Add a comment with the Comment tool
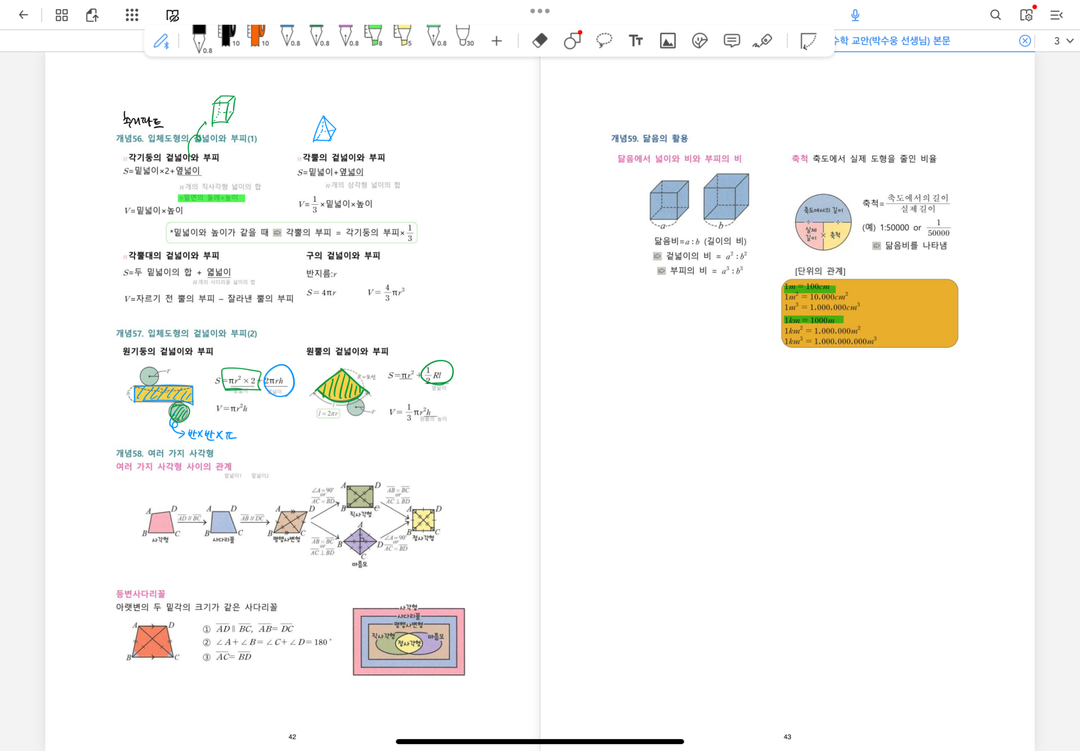Image resolution: width=1080 pixels, height=751 pixels. [731, 41]
